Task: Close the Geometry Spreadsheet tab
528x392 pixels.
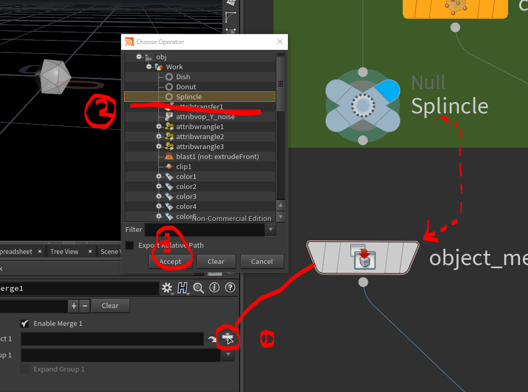Action: click(x=40, y=251)
